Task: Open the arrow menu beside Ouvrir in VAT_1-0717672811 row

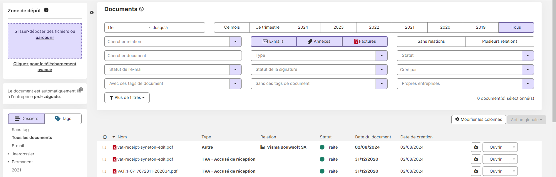Action: click(514, 171)
